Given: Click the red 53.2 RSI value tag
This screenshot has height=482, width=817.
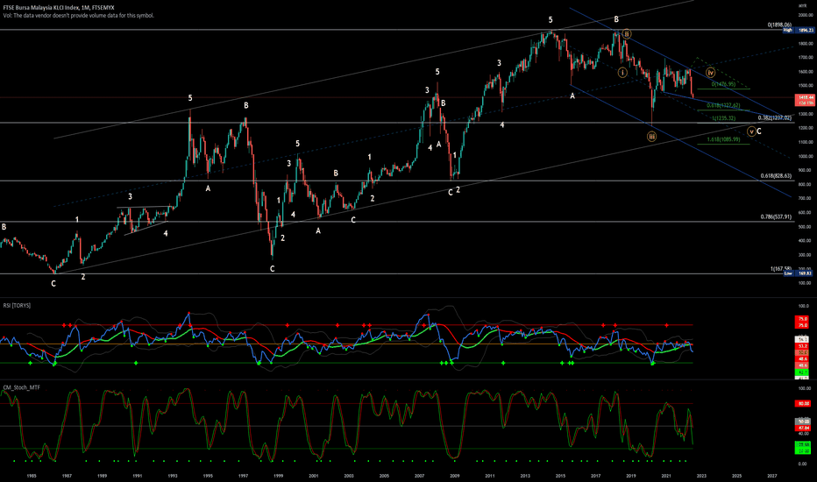Looking at the screenshot, I should pyautogui.click(x=802, y=345).
